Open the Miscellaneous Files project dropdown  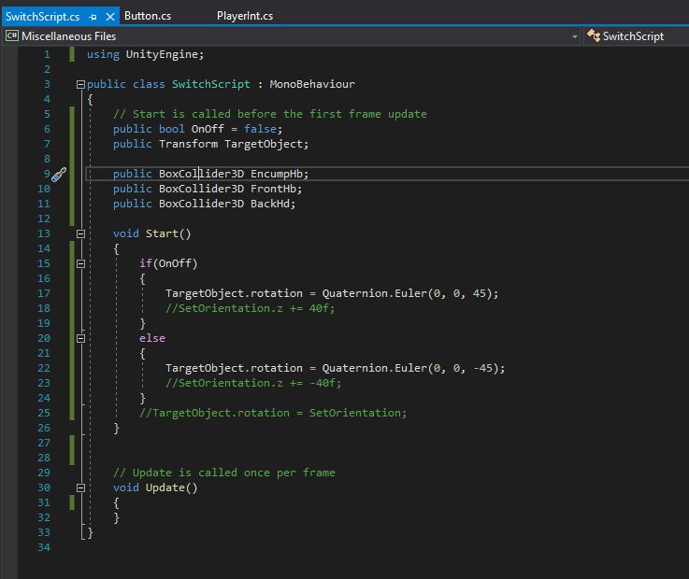click(574, 36)
